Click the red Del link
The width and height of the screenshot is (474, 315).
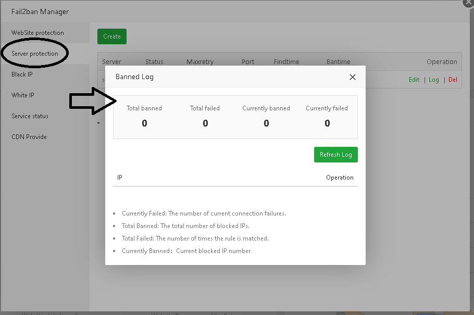pos(453,80)
